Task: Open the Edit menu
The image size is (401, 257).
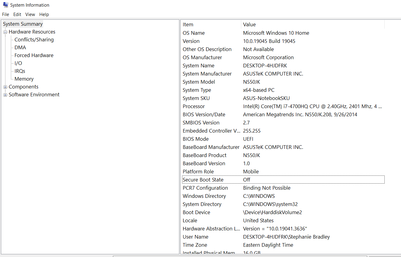Action: click(x=17, y=14)
